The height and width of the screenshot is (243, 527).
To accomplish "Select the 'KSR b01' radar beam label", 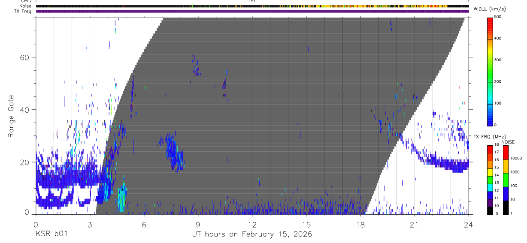I will tap(51, 234).
